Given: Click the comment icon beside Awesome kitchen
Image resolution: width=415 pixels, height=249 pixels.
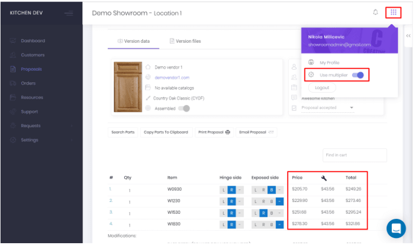Looking at the screenshot, I should click(294, 98).
